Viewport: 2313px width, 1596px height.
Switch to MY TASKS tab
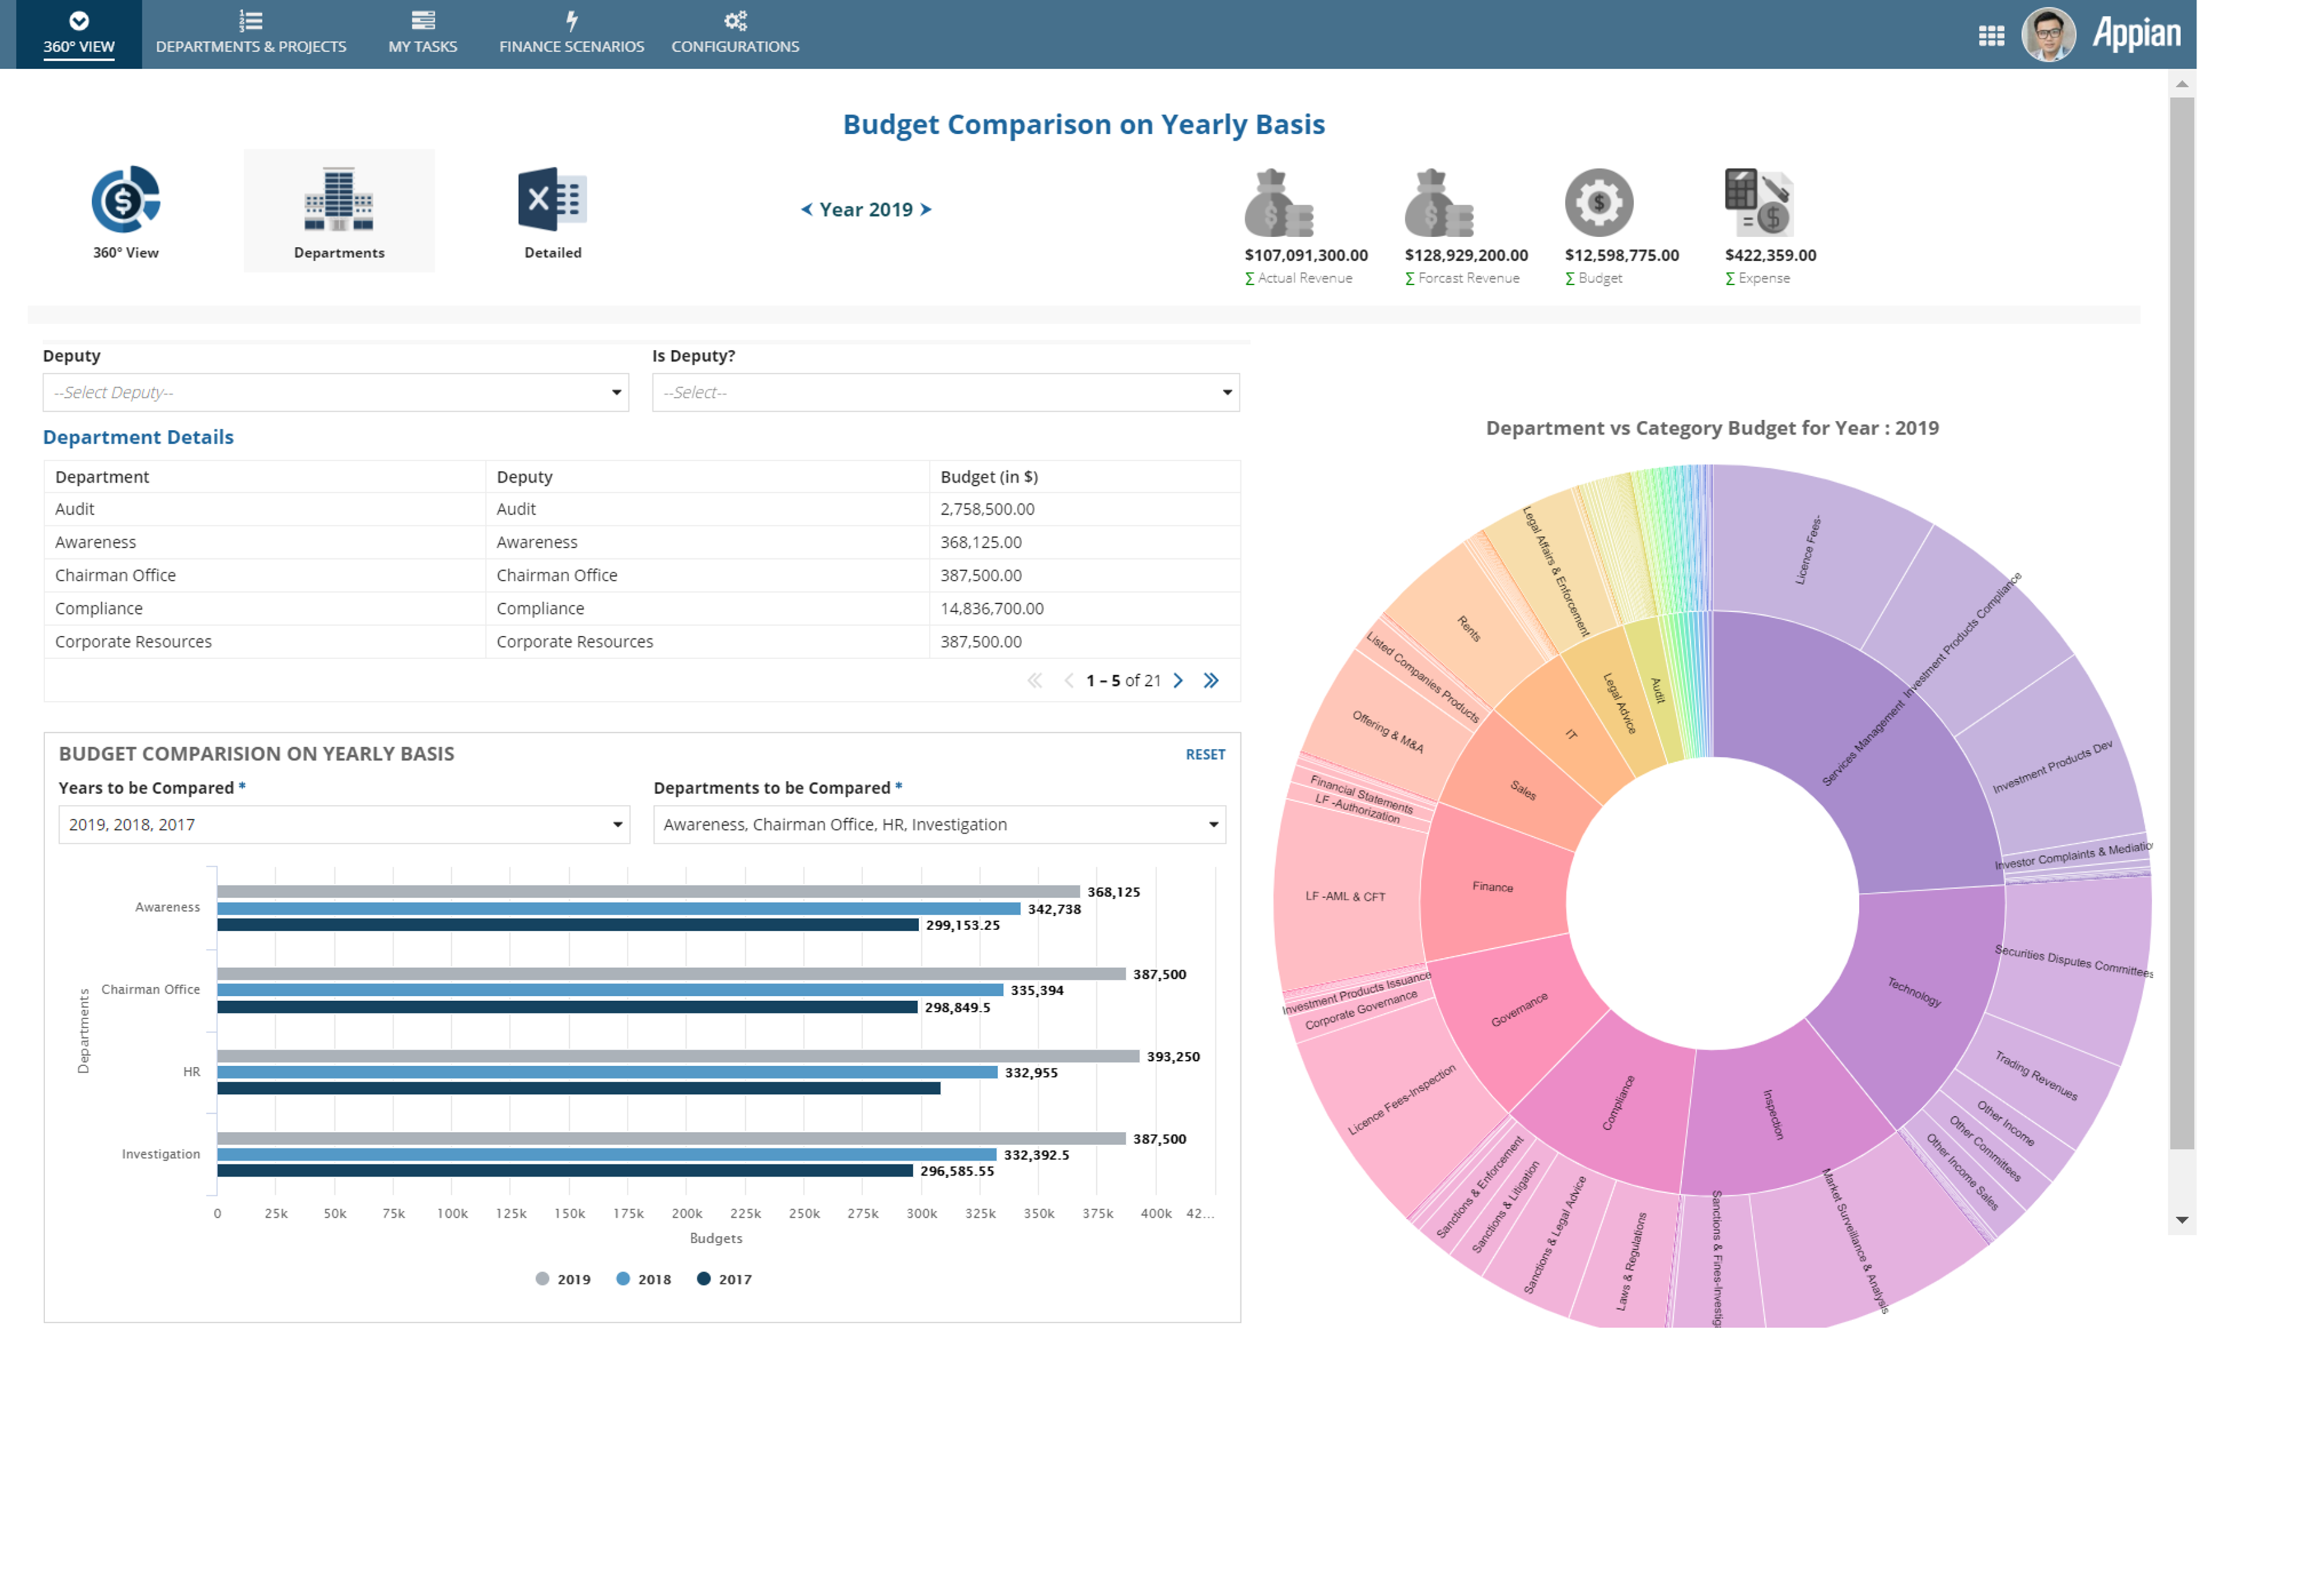pos(423,34)
